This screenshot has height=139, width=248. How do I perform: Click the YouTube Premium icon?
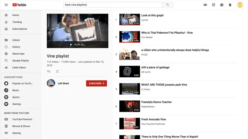(6, 119)
